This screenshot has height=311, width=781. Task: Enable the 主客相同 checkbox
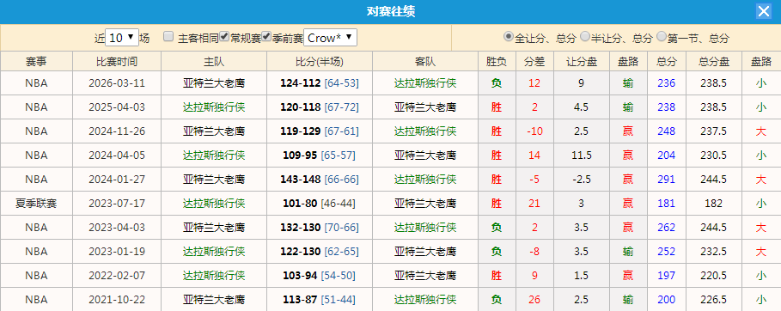click(x=169, y=36)
